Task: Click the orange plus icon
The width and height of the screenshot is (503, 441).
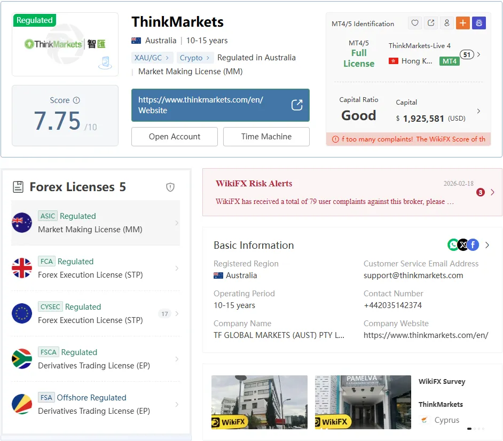Action: pyautogui.click(x=463, y=23)
